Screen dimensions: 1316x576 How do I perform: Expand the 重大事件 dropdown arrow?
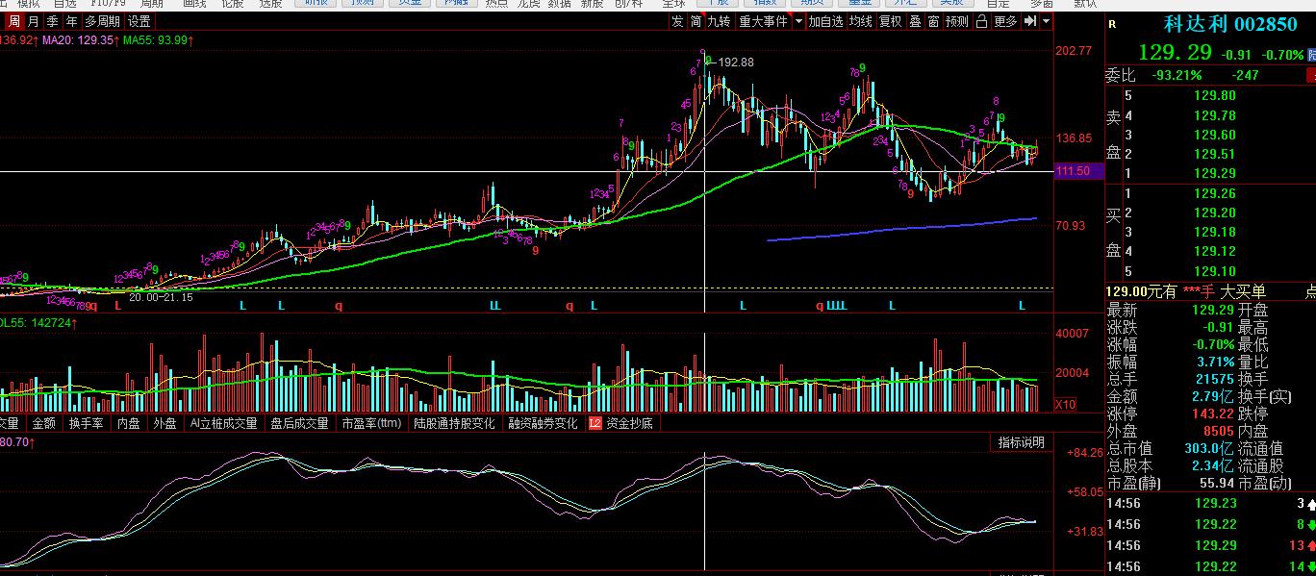(x=797, y=21)
